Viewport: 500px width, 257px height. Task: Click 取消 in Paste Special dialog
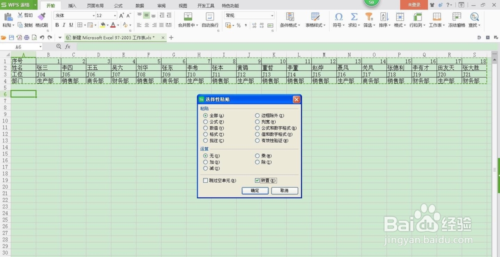(x=284, y=190)
